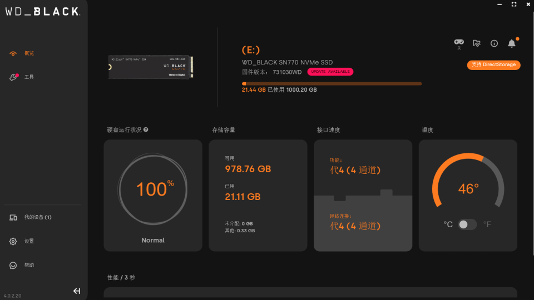Click the 978.76 GB available value
Image resolution: width=534 pixels, height=300 pixels.
tap(248, 169)
